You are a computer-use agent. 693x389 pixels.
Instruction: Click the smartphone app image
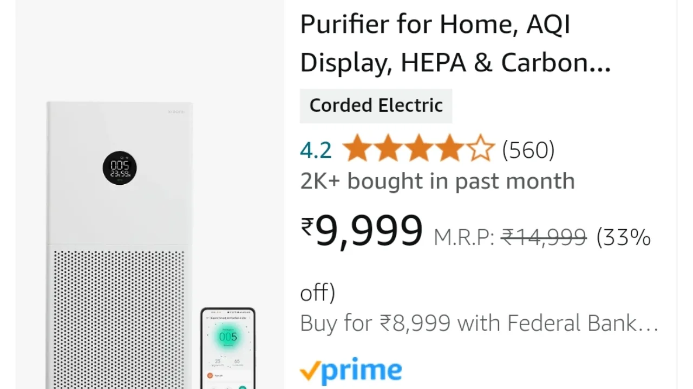[x=228, y=348]
